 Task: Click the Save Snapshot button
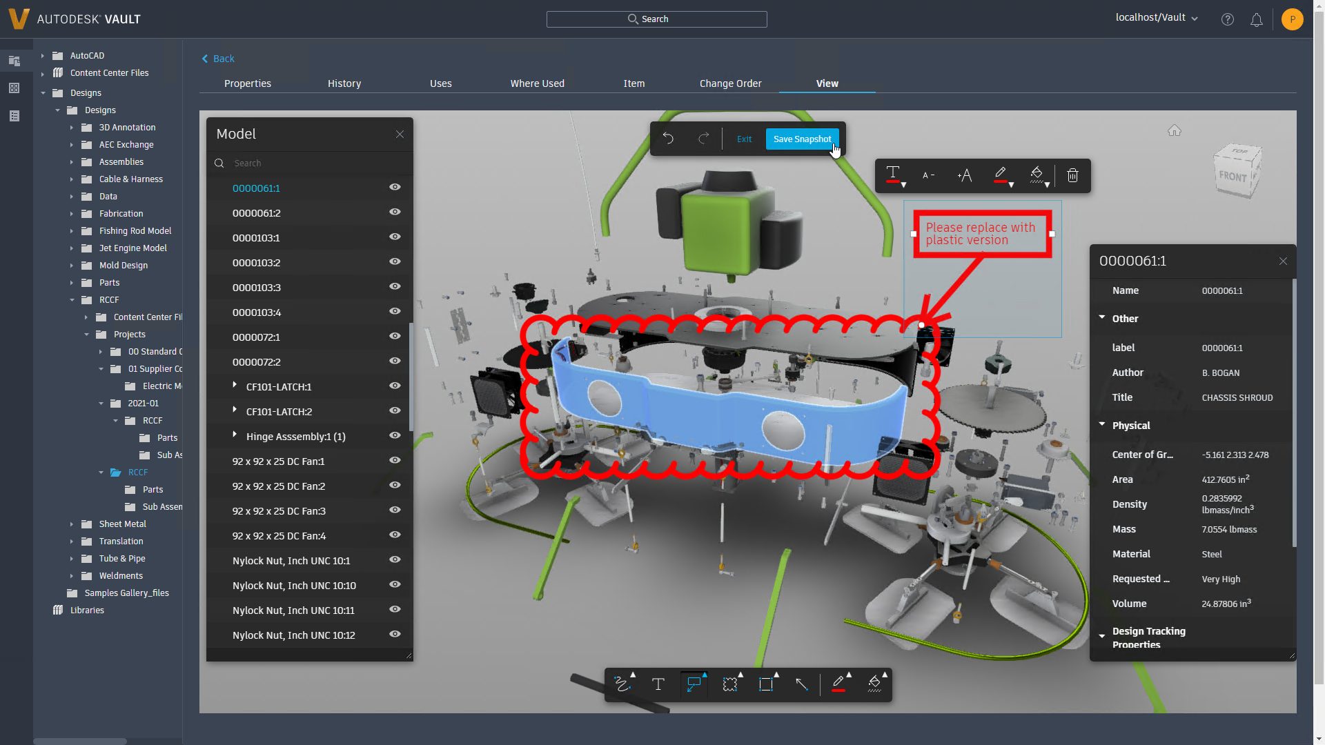802,139
